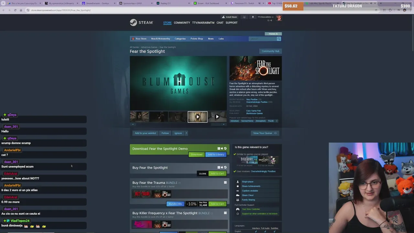Open the Wishlist button above the search
Viewport: 414px width, 233px height.
point(273,34)
